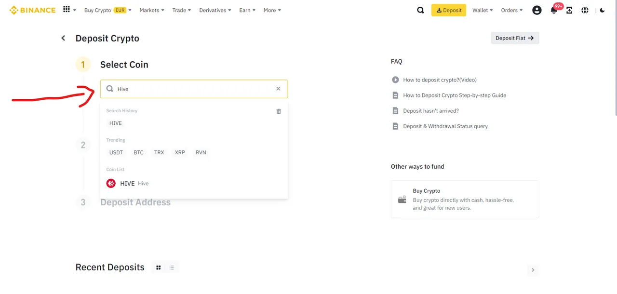Click the document icon beside Deposit hasn't arrived
Viewport: 617px width, 294px height.
pyautogui.click(x=395, y=111)
